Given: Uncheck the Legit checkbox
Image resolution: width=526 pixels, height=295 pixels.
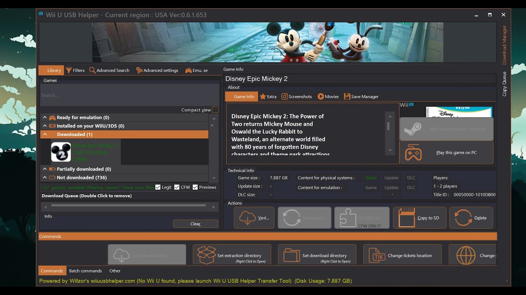Looking at the screenshot, I should (x=158, y=187).
